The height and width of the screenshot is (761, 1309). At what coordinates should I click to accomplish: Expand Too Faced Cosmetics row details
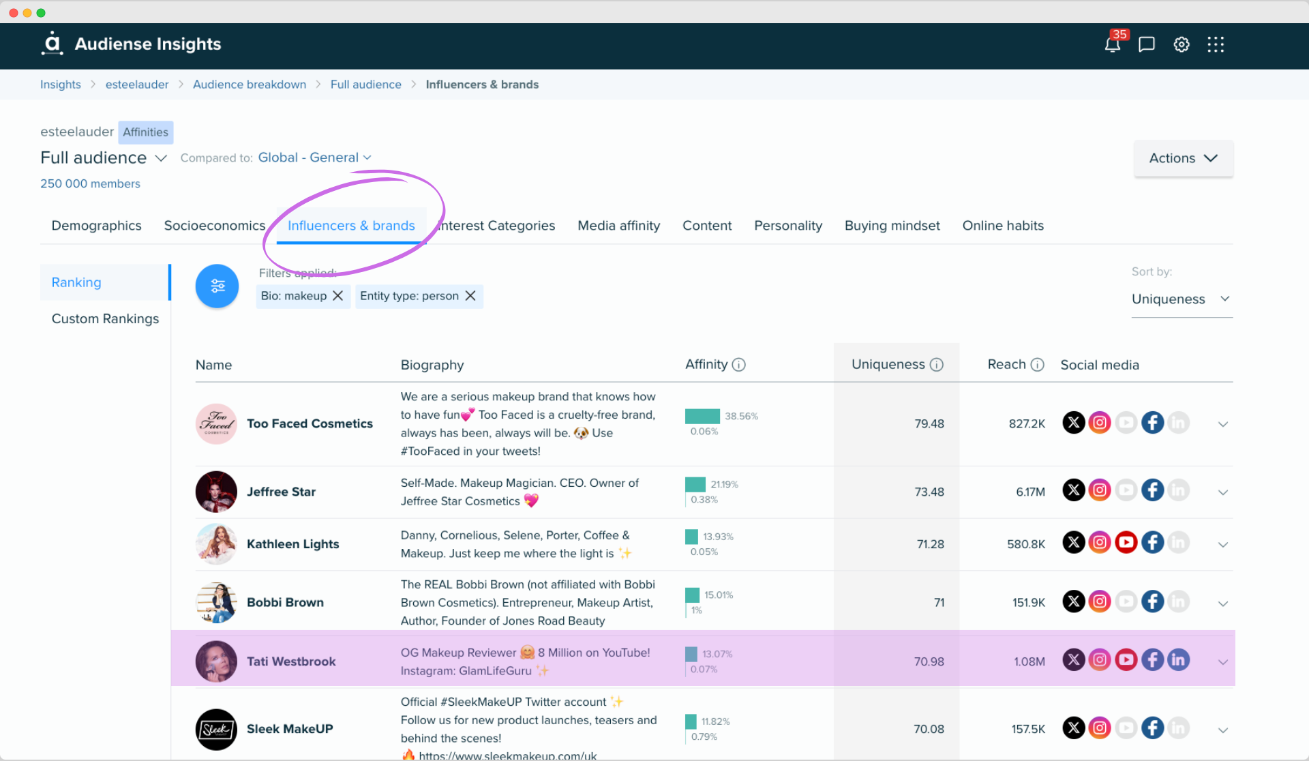[x=1223, y=424]
